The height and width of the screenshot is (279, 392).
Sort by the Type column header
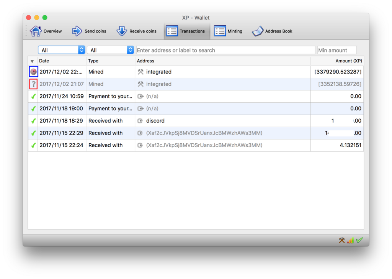click(x=111, y=61)
